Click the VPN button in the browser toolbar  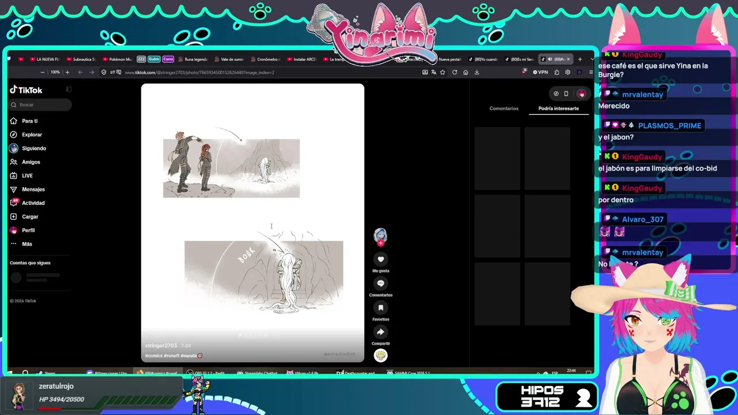[x=540, y=72]
